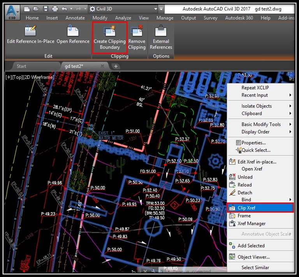
Task: Click the [+] viewport controls label
Action: click(9, 77)
